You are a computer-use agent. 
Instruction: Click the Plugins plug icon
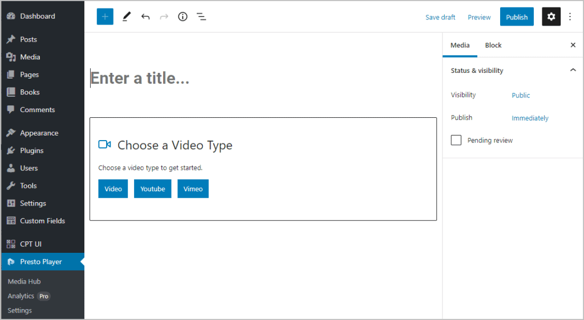click(x=11, y=150)
